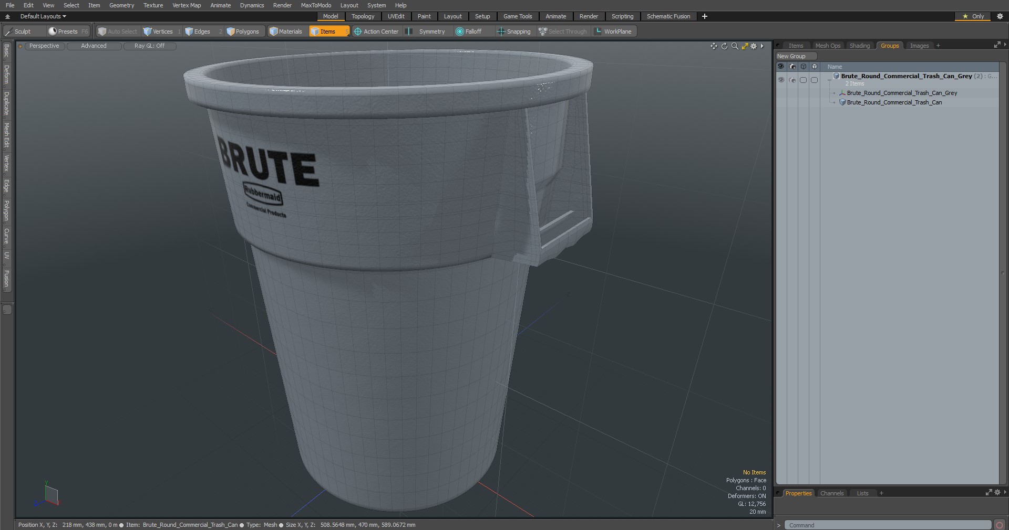Toggle the star Only button
The image size is (1009, 530).
tap(973, 16)
